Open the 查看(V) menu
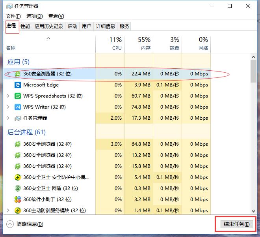This screenshot has height=237, width=260. [56, 16]
